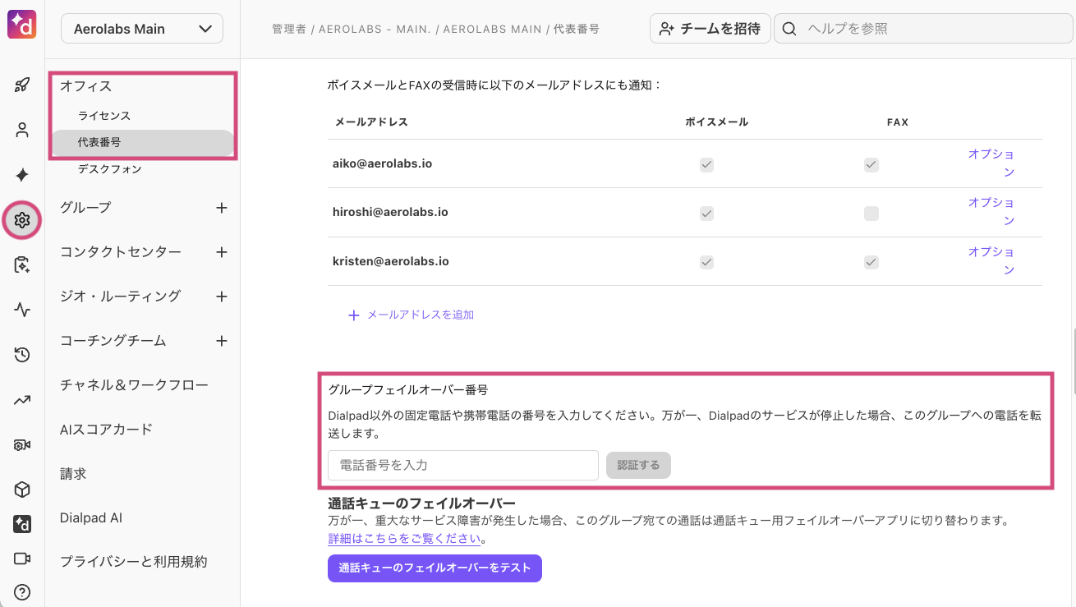
Task: Switch to the ライセンス settings page
Action: (103, 115)
